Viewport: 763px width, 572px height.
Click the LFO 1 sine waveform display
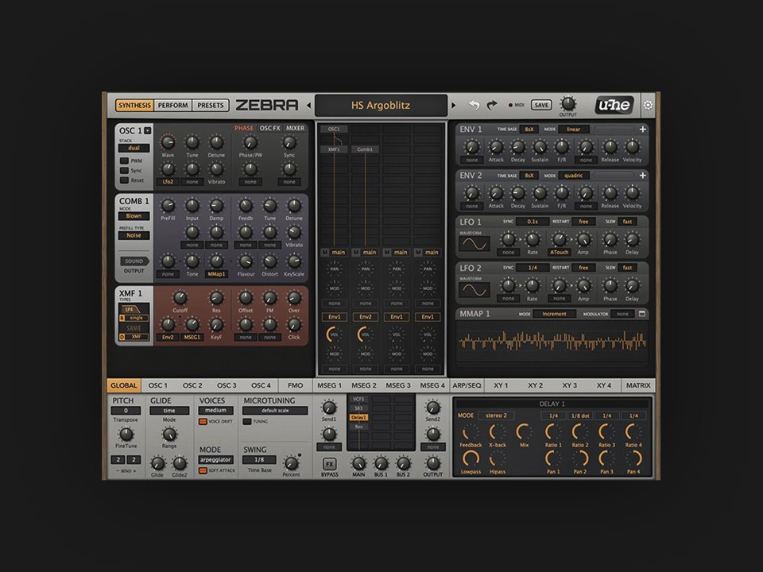(474, 244)
